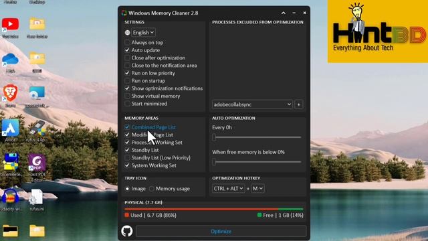Open the monitor-and-disc icon beside Brave
Screen dimensions: 428x241
(x=37, y=93)
